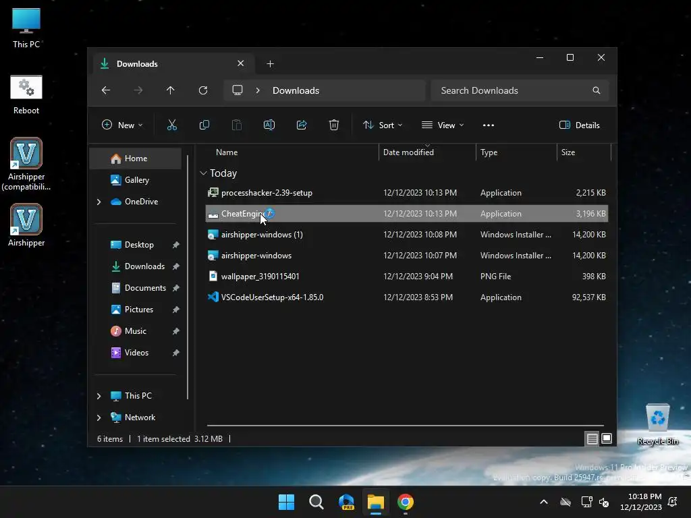The width and height of the screenshot is (691, 518).
Task: Click the horizontal scrollbar in file list
Action: tap(406, 426)
